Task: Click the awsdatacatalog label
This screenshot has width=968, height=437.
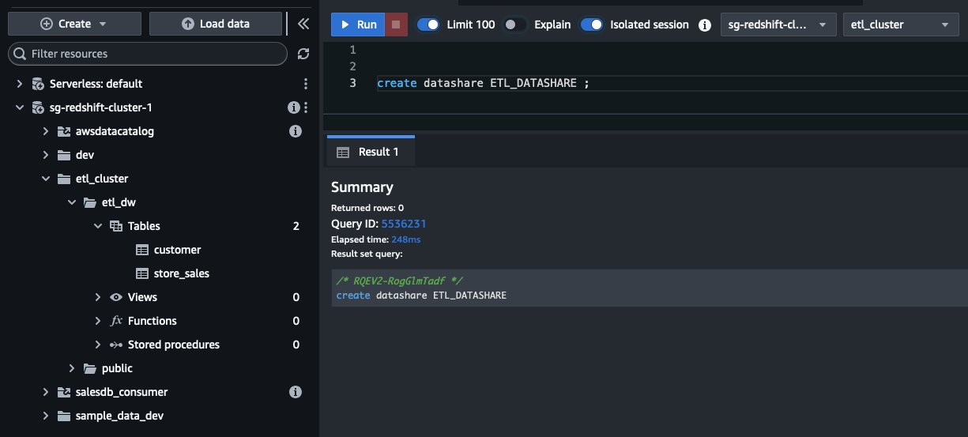Action: [115, 131]
